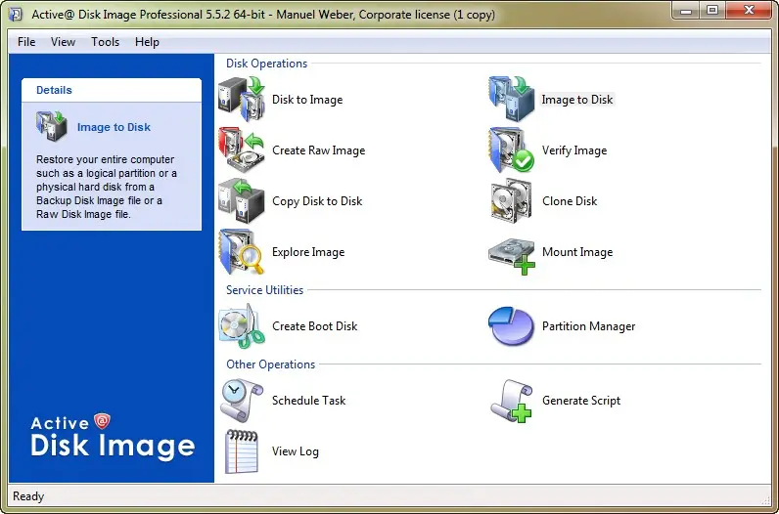The image size is (779, 514).
Task: Click the Image to Disk icon in Details panel
Action: 52,126
